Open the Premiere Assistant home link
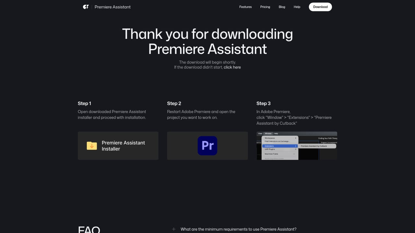The width and height of the screenshot is (415, 233). [113, 7]
